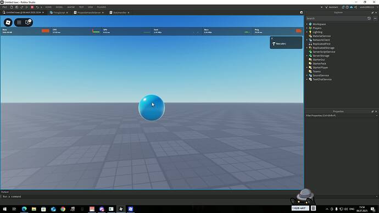Viewport: 379px width, 213px height.
Task: Click the red Stop playtest button
Action: click(x=32, y=7)
